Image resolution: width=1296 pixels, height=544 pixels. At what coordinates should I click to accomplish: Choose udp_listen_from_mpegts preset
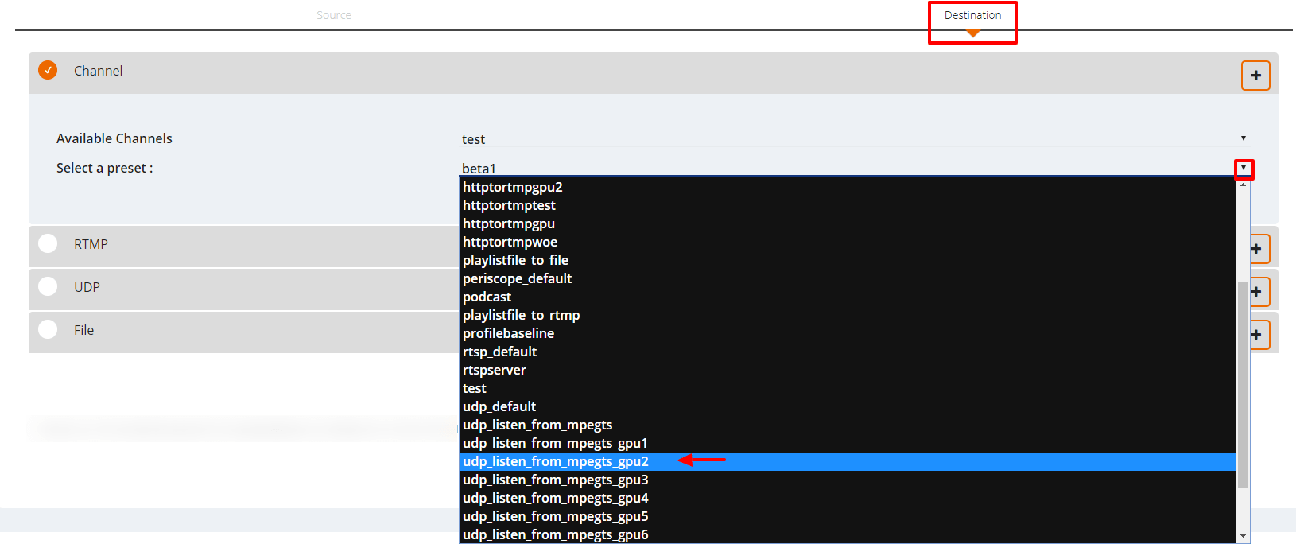[848, 425]
